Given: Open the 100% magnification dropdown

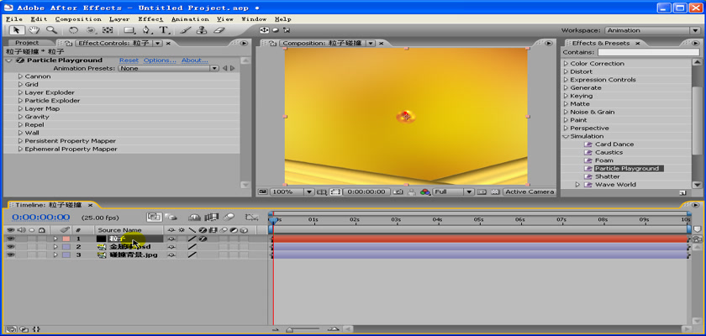Looking at the screenshot, I should pos(292,192).
